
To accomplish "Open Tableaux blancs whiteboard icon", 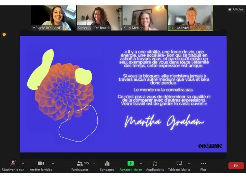I will [x=179, y=163].
